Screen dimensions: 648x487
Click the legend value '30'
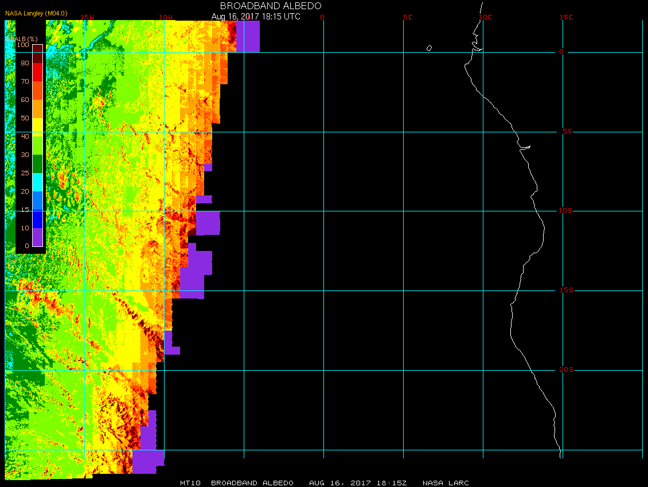[x=25, y=155]
